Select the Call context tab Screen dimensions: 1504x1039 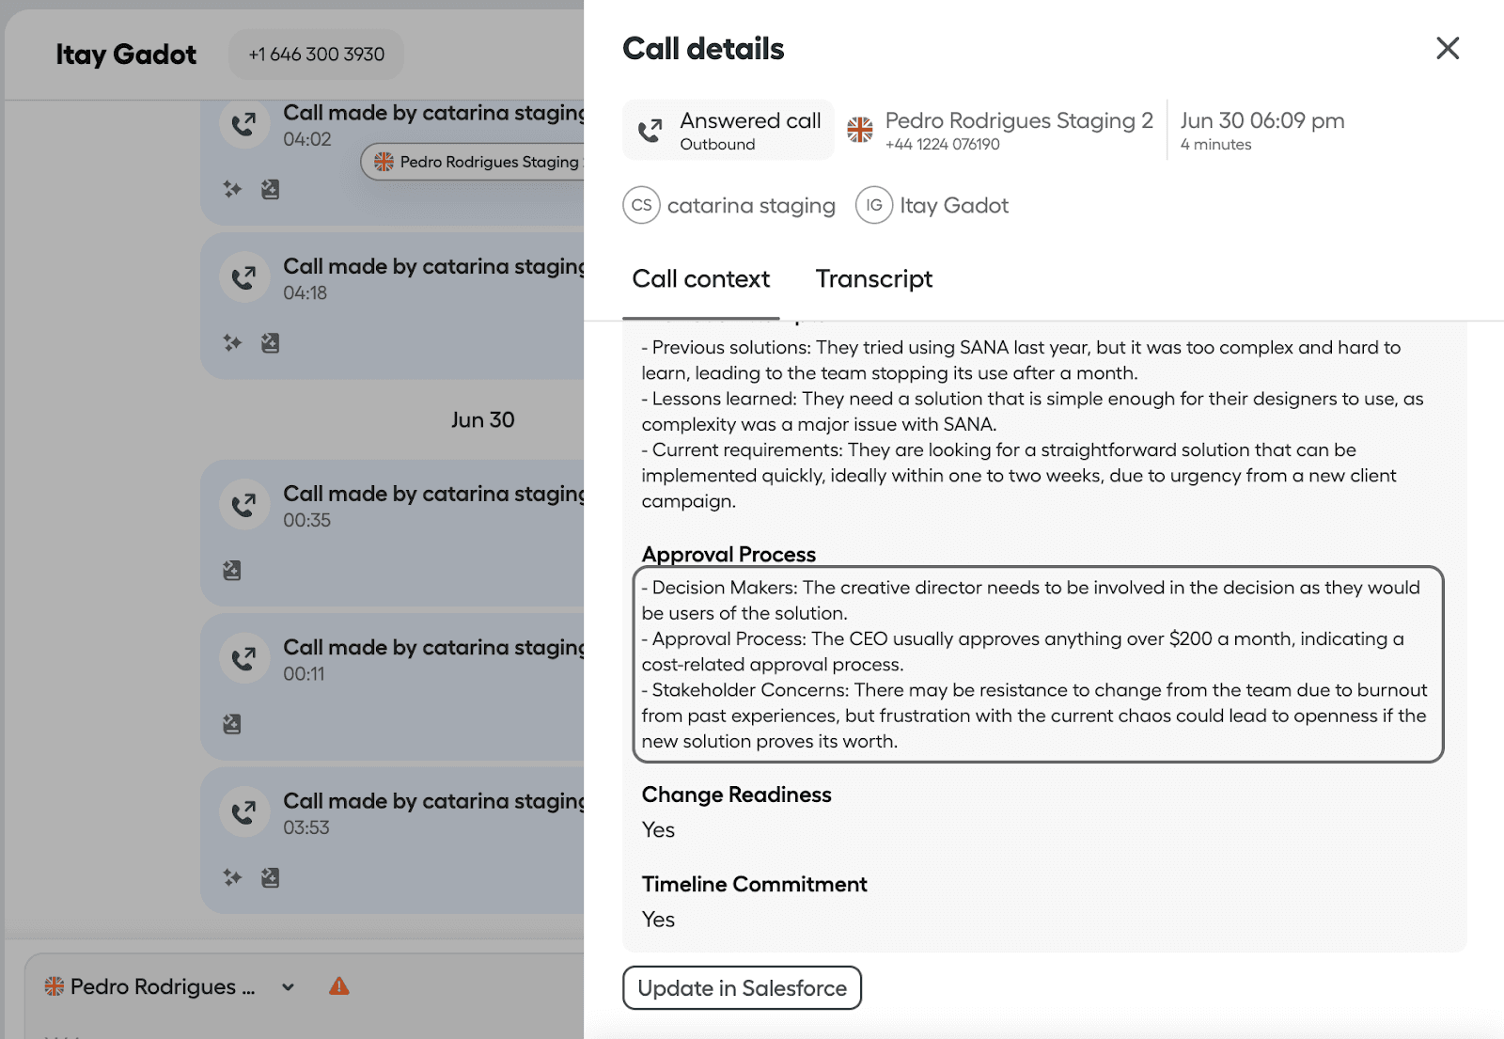coord(700,279)
